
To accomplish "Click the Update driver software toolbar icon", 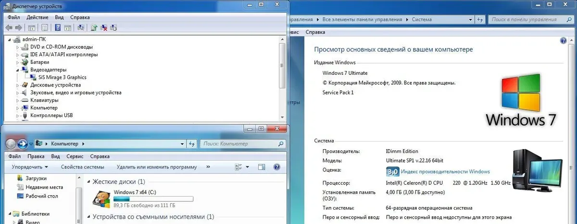I will point(94,28).
